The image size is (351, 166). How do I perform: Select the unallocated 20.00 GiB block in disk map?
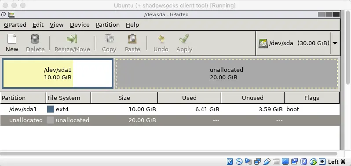[x=227, y=74]
